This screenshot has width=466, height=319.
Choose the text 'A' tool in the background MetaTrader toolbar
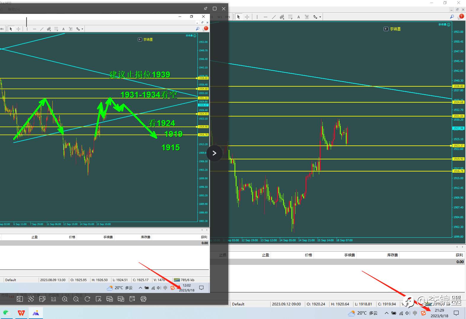[x=298, y=17]
